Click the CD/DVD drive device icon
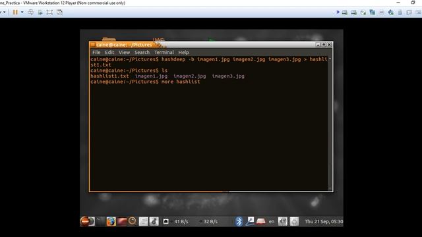This screenshot has width=422, height=237. tap(363, 13)
